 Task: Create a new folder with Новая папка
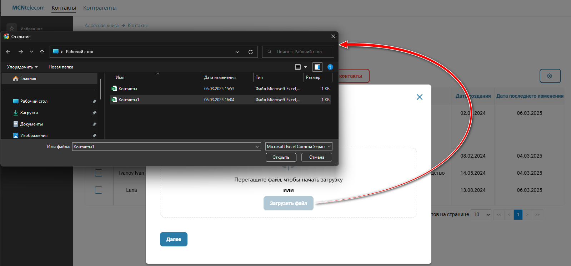pos(61,67)
